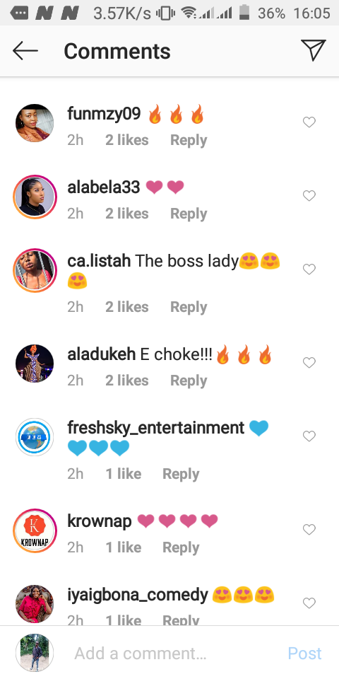
Task: Open the aladukeh username link
Action: pyautogui.click(x=102, y=354)
